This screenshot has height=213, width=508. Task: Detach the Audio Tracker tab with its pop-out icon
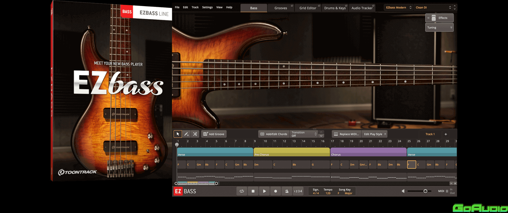(373, 6)
